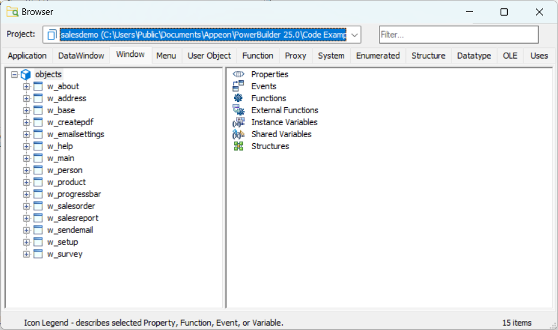Viewport: 558px width, 330px height.
Task: Click the Instance Variables icon
Action: tap(238, 122)
